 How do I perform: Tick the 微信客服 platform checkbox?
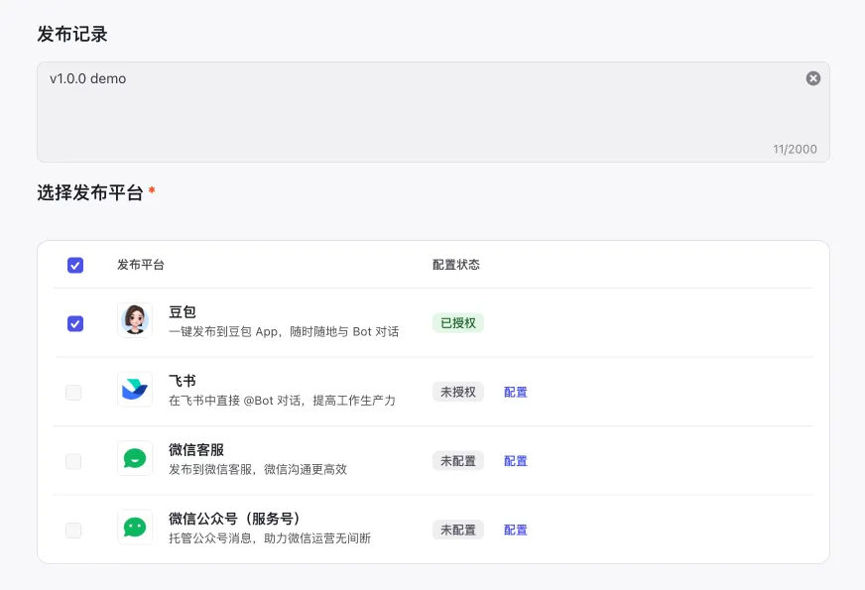tap(73, 461)
